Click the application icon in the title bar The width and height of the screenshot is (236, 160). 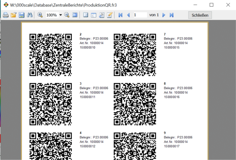tap(6, 5)
